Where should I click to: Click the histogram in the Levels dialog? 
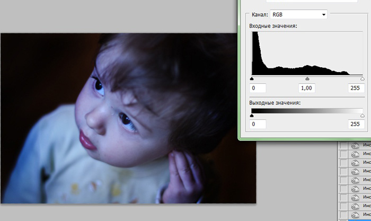pyautogui.click(x=307, y=53)
